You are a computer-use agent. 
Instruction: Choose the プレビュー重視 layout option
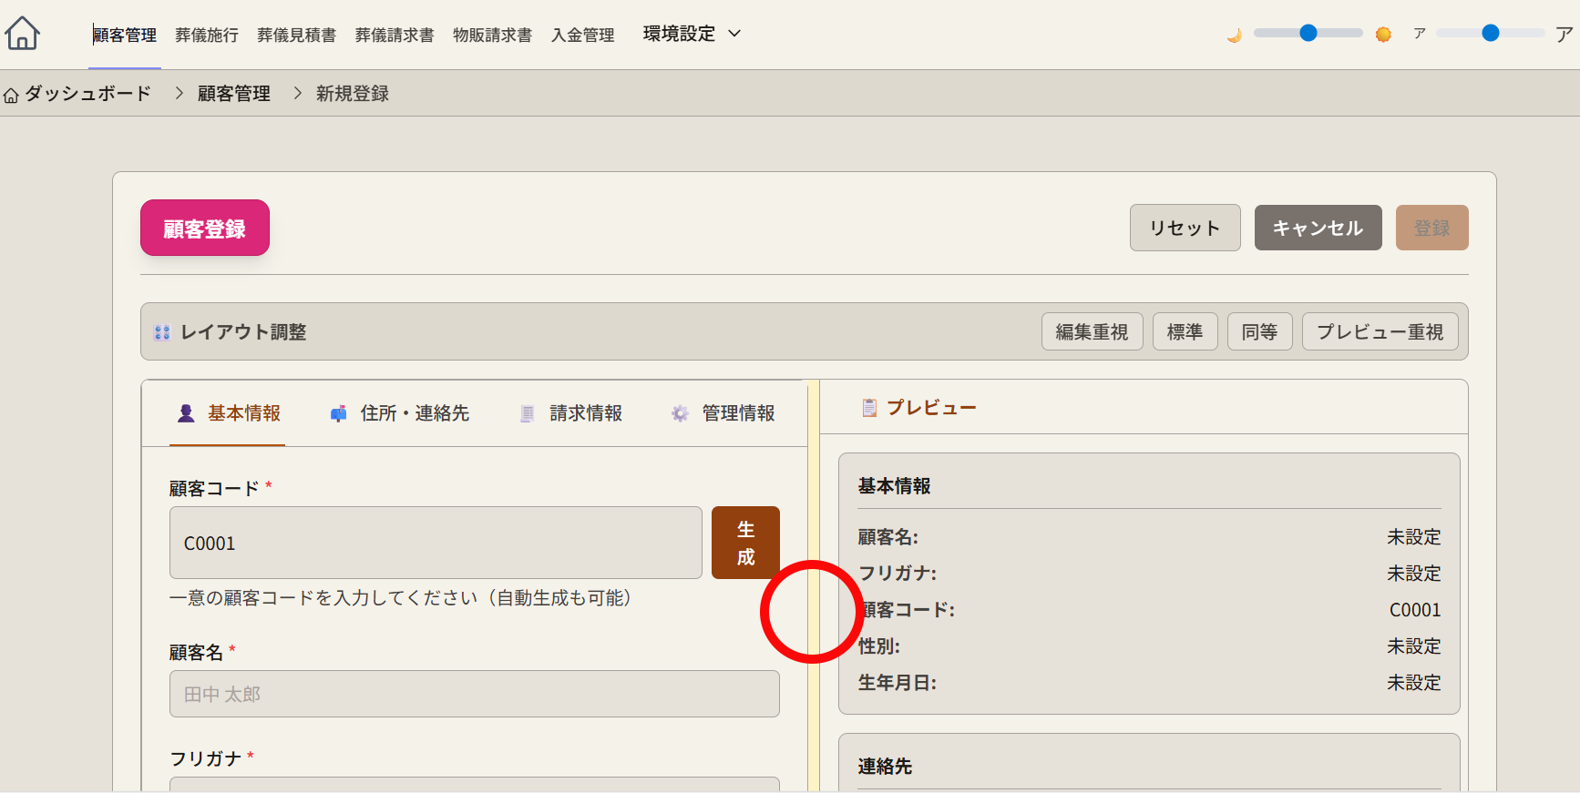1380,331
